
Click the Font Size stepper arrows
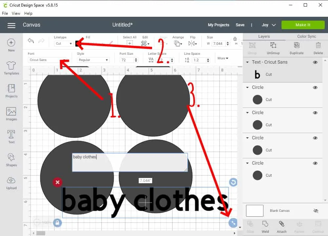[136, 60]
